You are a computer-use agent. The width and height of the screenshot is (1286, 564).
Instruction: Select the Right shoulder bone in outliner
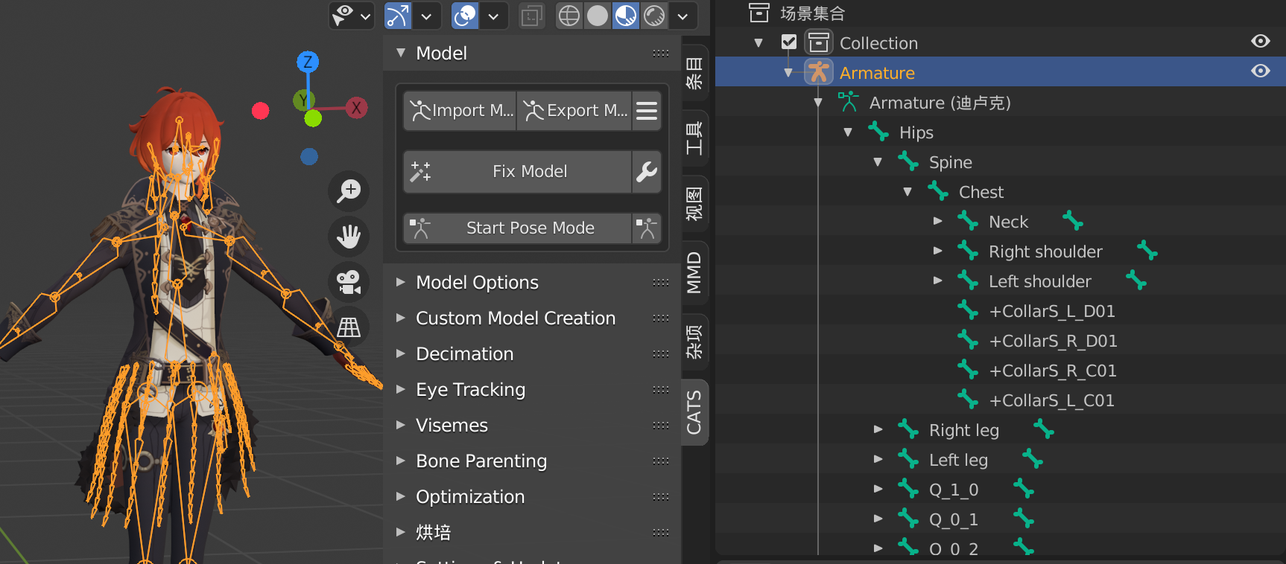tap(1045, 251)
